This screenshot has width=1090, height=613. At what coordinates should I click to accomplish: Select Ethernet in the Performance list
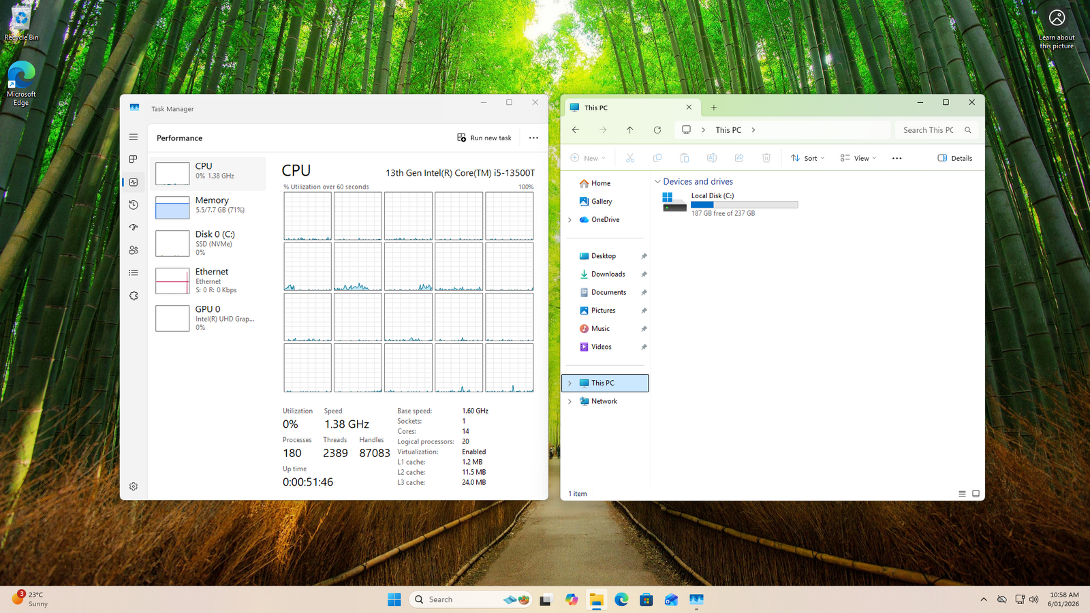pyautogui.click(x=208, y=281)
